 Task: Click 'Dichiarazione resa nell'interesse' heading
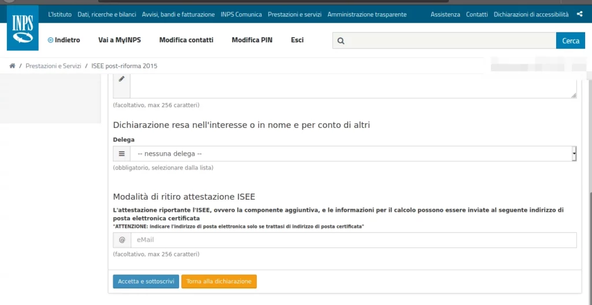tap(241, 125)
